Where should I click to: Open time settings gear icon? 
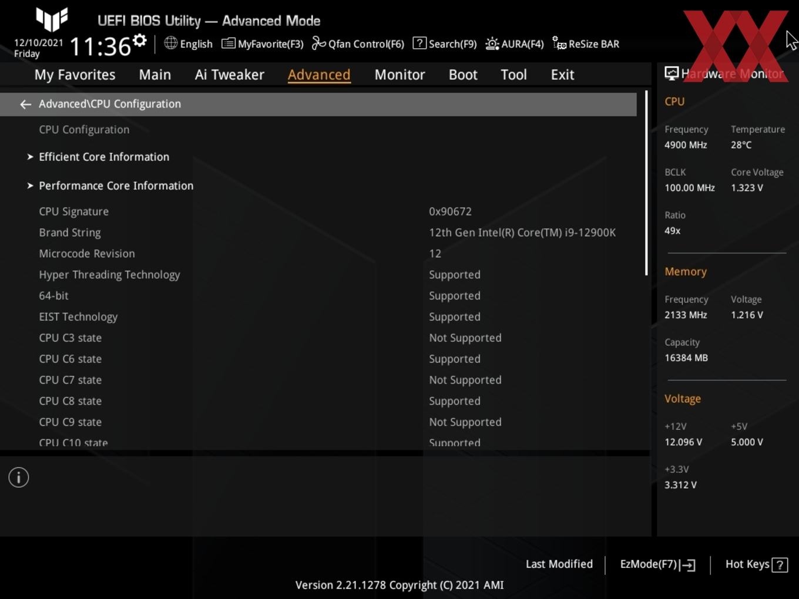140,41
